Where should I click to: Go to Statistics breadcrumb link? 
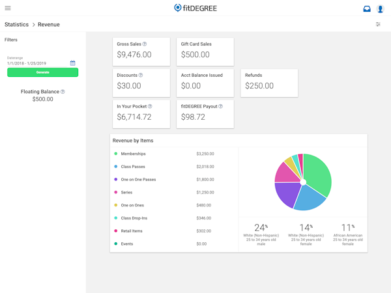point(17,25)
